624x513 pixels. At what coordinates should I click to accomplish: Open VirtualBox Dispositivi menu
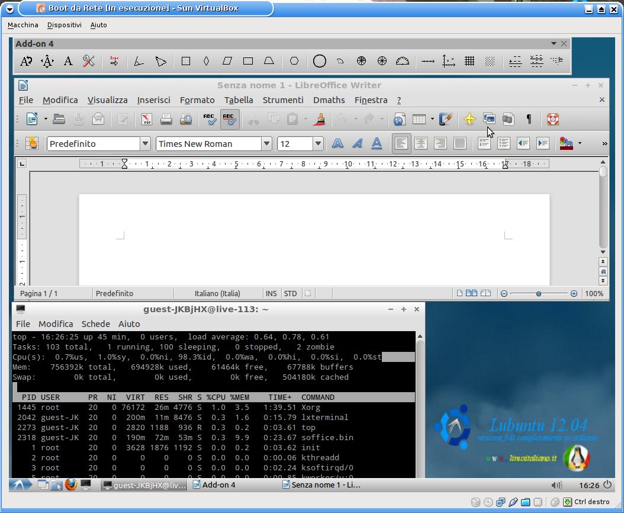pyautogui.click(x=64, y=25)
